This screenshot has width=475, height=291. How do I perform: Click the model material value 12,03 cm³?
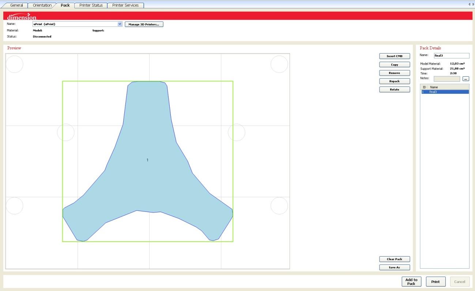click(457, 64)
